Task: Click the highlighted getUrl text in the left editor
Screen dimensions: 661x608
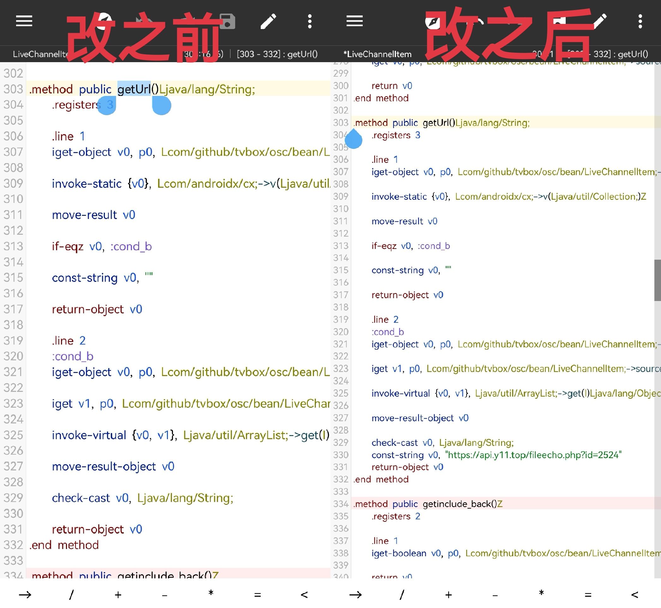Action: point(134,89)
